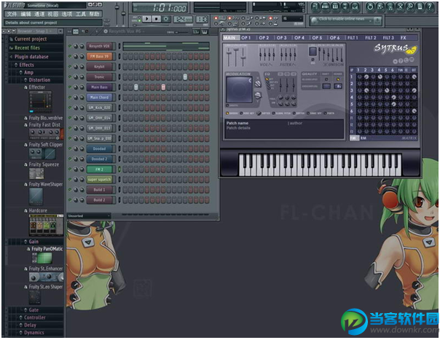Toggle mute LED for Doodad channel

point(70,149)
